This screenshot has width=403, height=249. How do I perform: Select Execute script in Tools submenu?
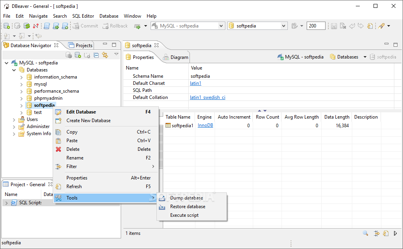(x=192, y=215)
